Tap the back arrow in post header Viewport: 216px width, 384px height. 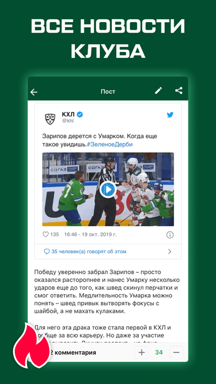click(34, 92)
